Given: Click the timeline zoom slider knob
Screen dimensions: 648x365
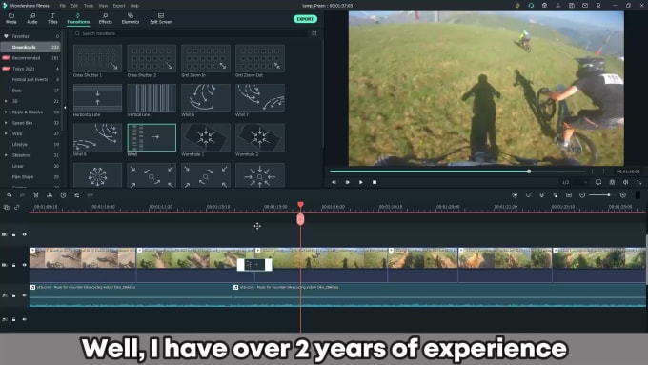Looking at the screenshot, I should pyautogui.click(x=608, y=195).
